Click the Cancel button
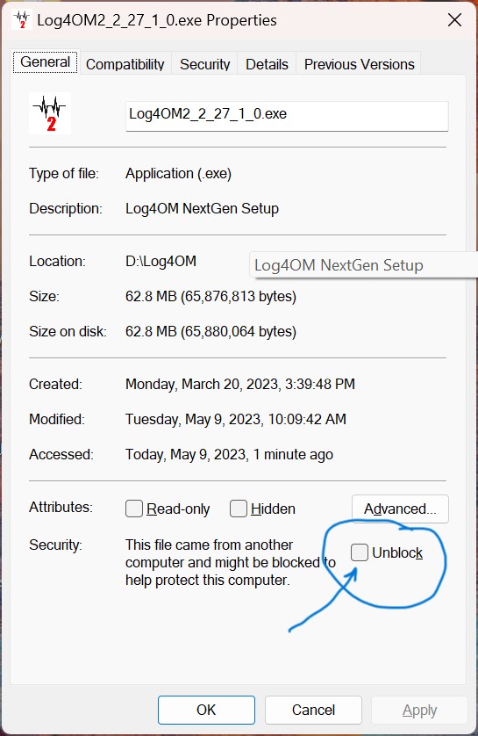Screen dimensions: 478x736 tap(313, 710)
